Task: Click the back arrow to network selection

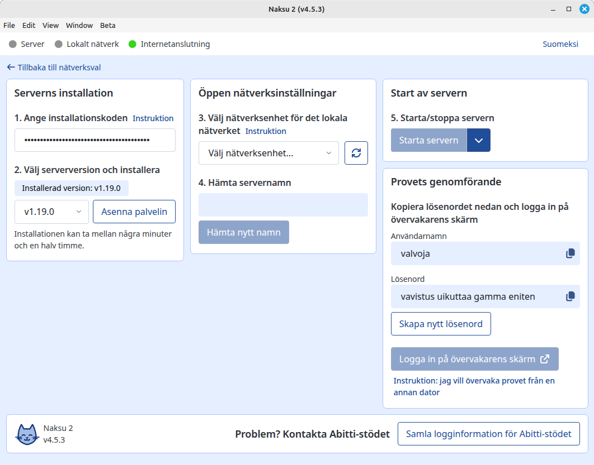Action: pos(11,68)
